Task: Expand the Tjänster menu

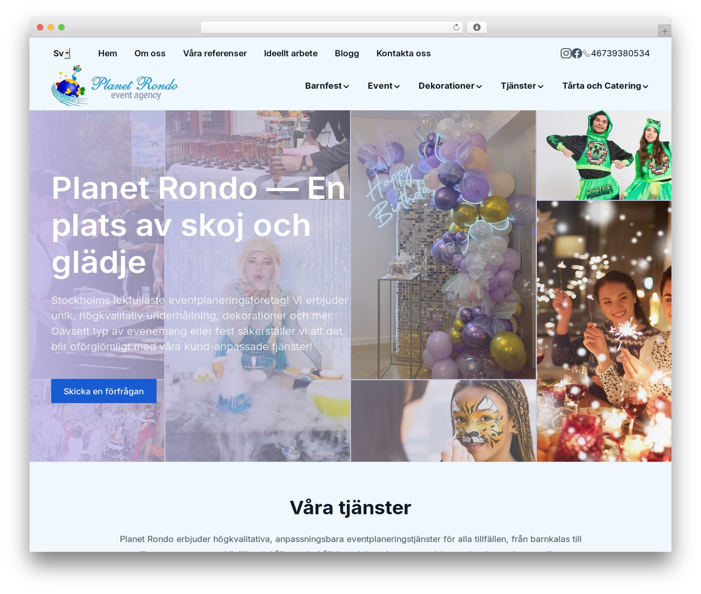Action: (x=522, y=85)
